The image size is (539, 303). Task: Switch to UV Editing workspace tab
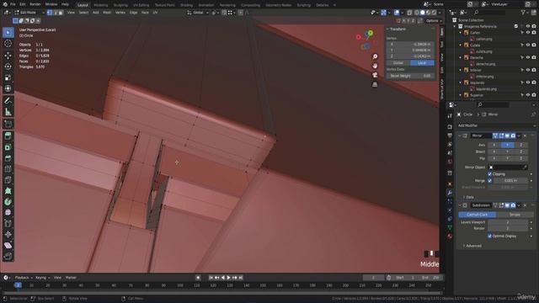click(x=141, y=5)
